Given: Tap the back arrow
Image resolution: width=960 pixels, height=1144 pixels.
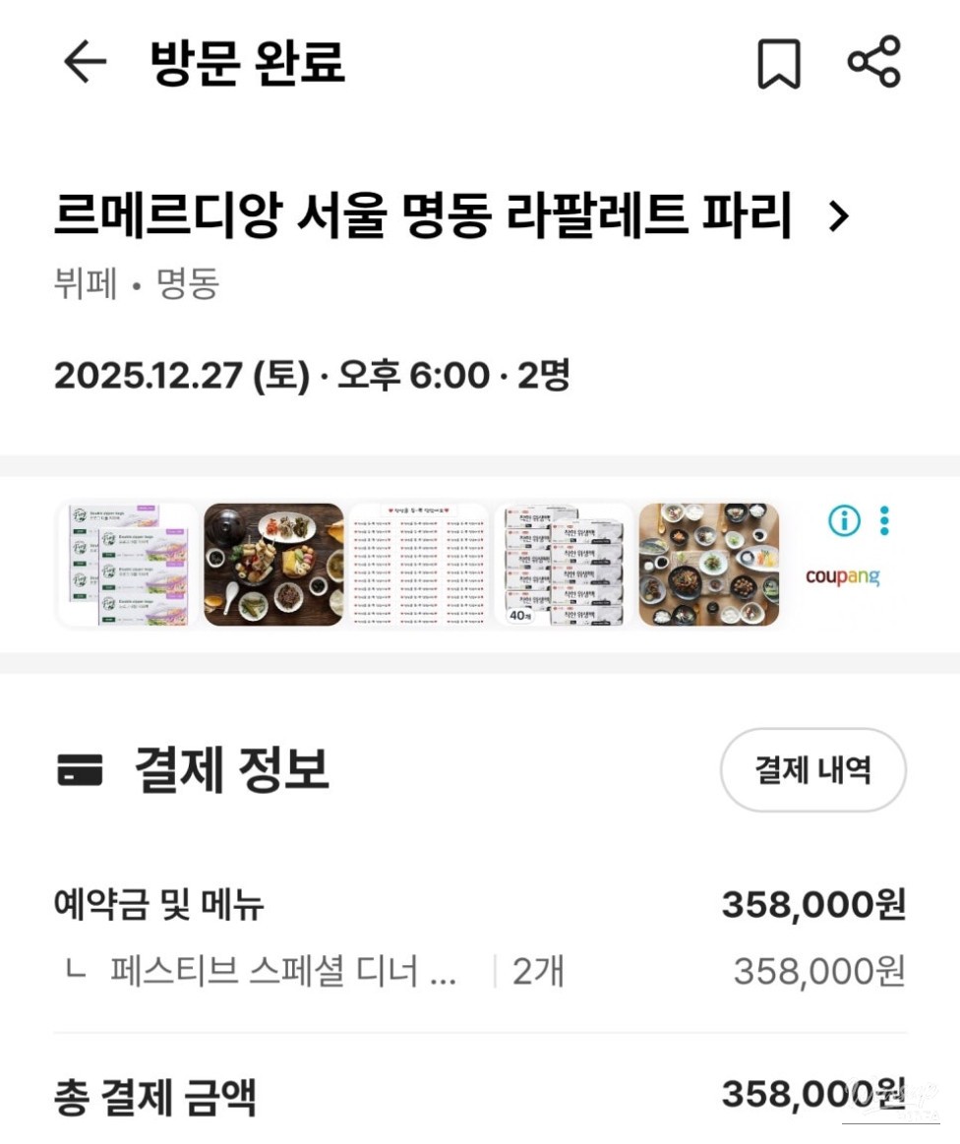Looking at the screenshot, I should pos(85,63).
